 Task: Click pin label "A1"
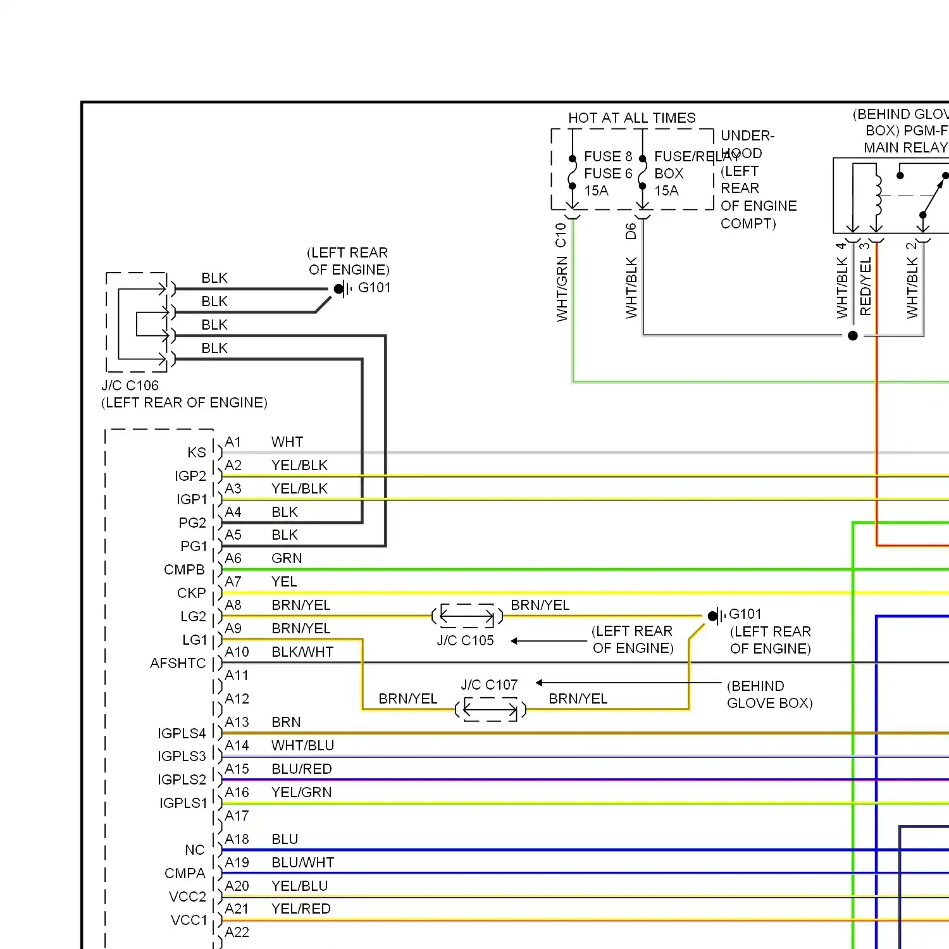click(233, 442)
